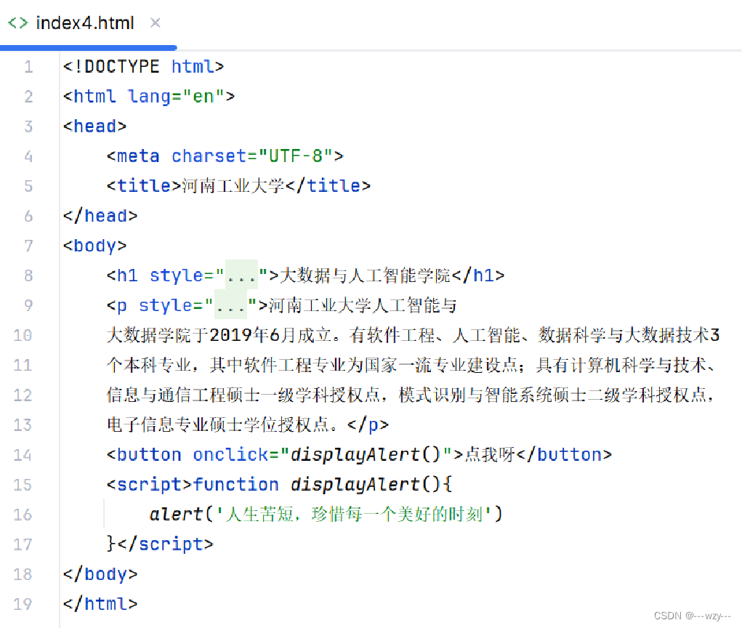Click line text starting 大数据学院于2019年6月成立
The image size is (742, 628).
point(413,335)
